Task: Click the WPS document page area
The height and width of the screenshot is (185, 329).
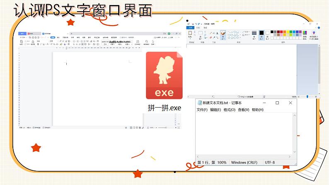Action: tap(98, 89)
